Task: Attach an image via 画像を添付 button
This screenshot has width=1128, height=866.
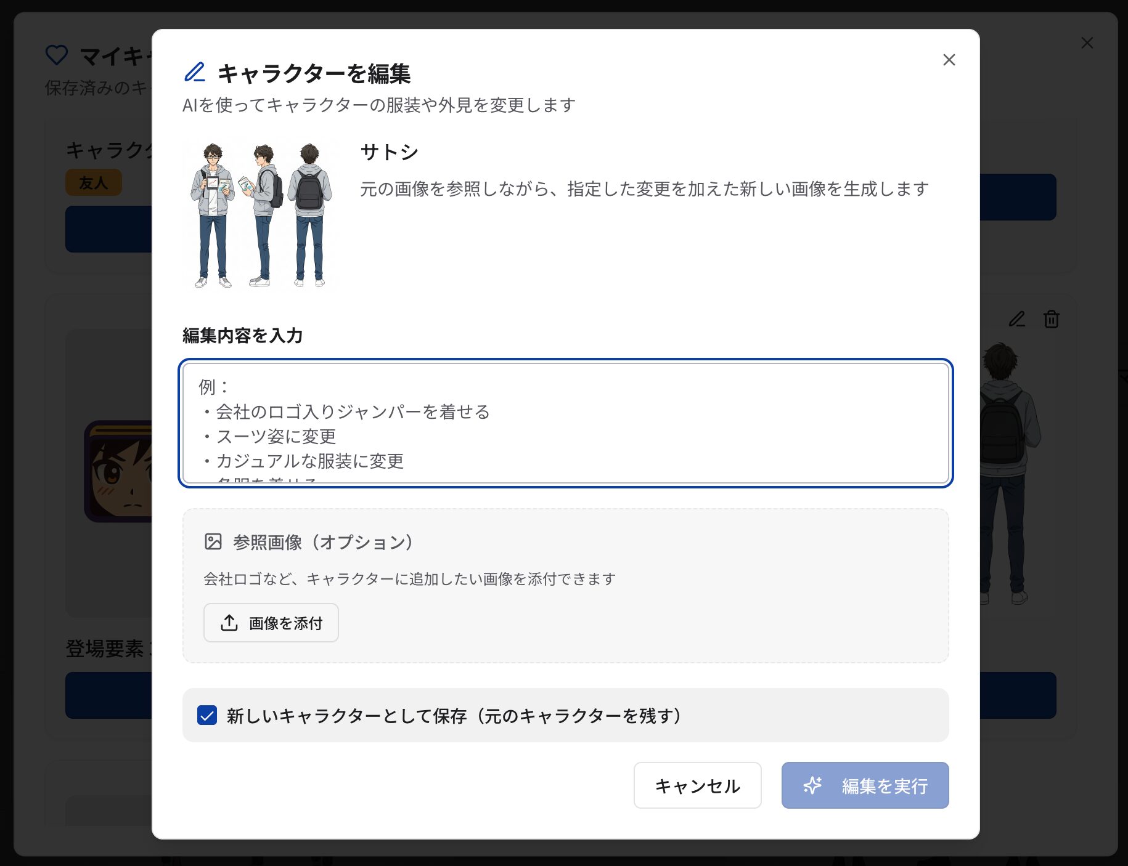Action: 271,623
